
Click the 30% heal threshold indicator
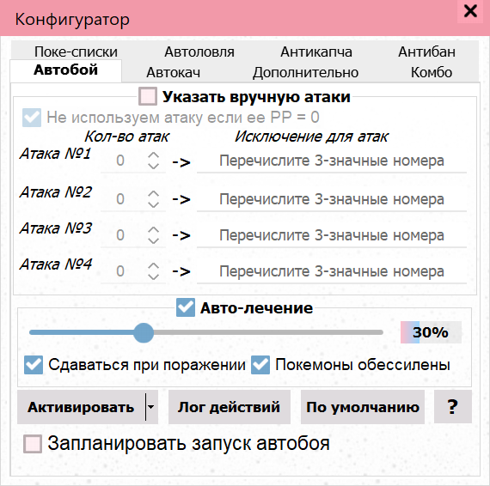[x=431, y=332]
